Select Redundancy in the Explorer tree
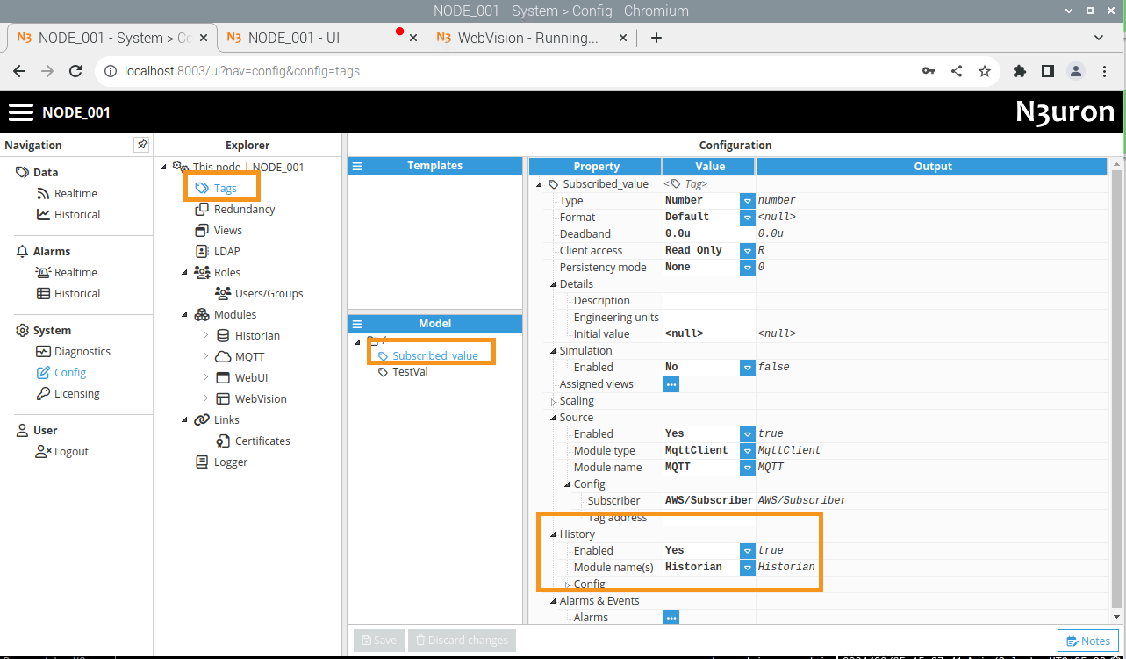 click(235, 210)
